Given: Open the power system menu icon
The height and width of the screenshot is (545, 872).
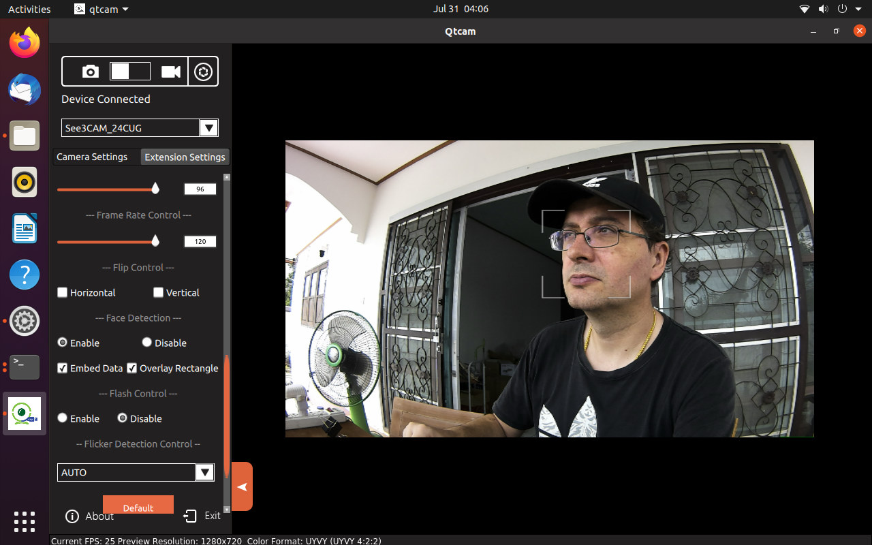Looking at the screenshot, I should [x=842, y=9].
